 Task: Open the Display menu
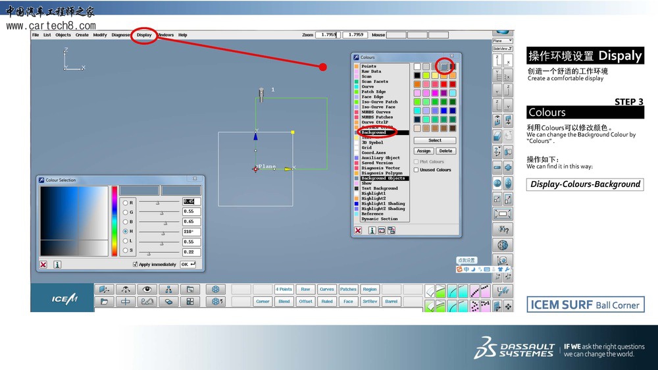coord(144,35)
